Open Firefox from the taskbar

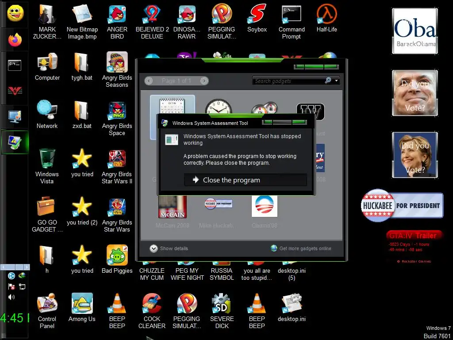click(15, 39)
